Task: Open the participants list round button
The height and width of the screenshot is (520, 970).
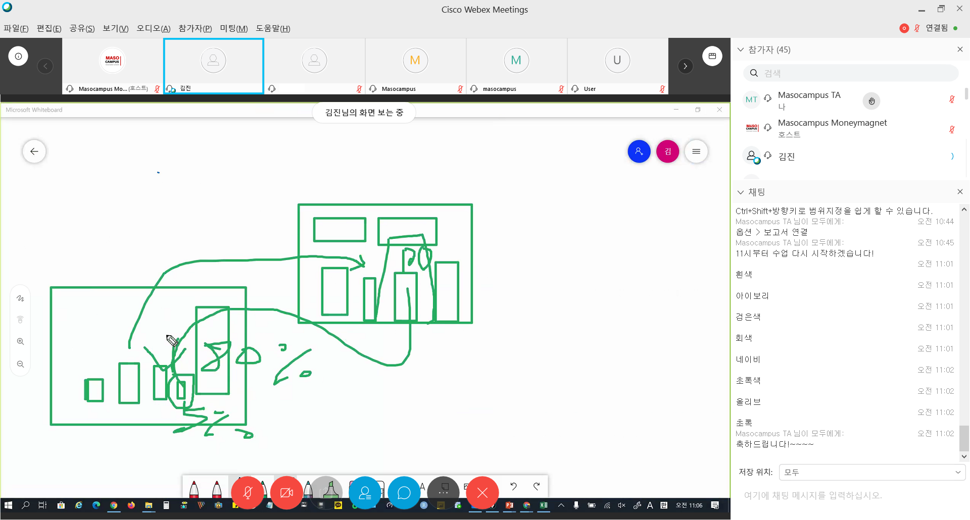Action: pyautogui.click(x=365, y=493)
